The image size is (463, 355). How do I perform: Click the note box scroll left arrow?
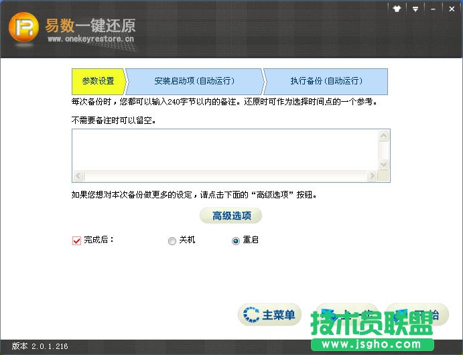[78, 176]
